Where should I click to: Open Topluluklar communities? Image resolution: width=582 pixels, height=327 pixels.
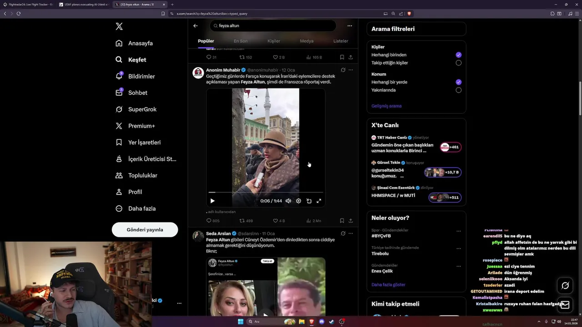tap(136, 175)
